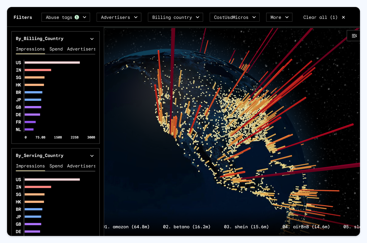Click Clear all to reset filters

pos(320,17)
